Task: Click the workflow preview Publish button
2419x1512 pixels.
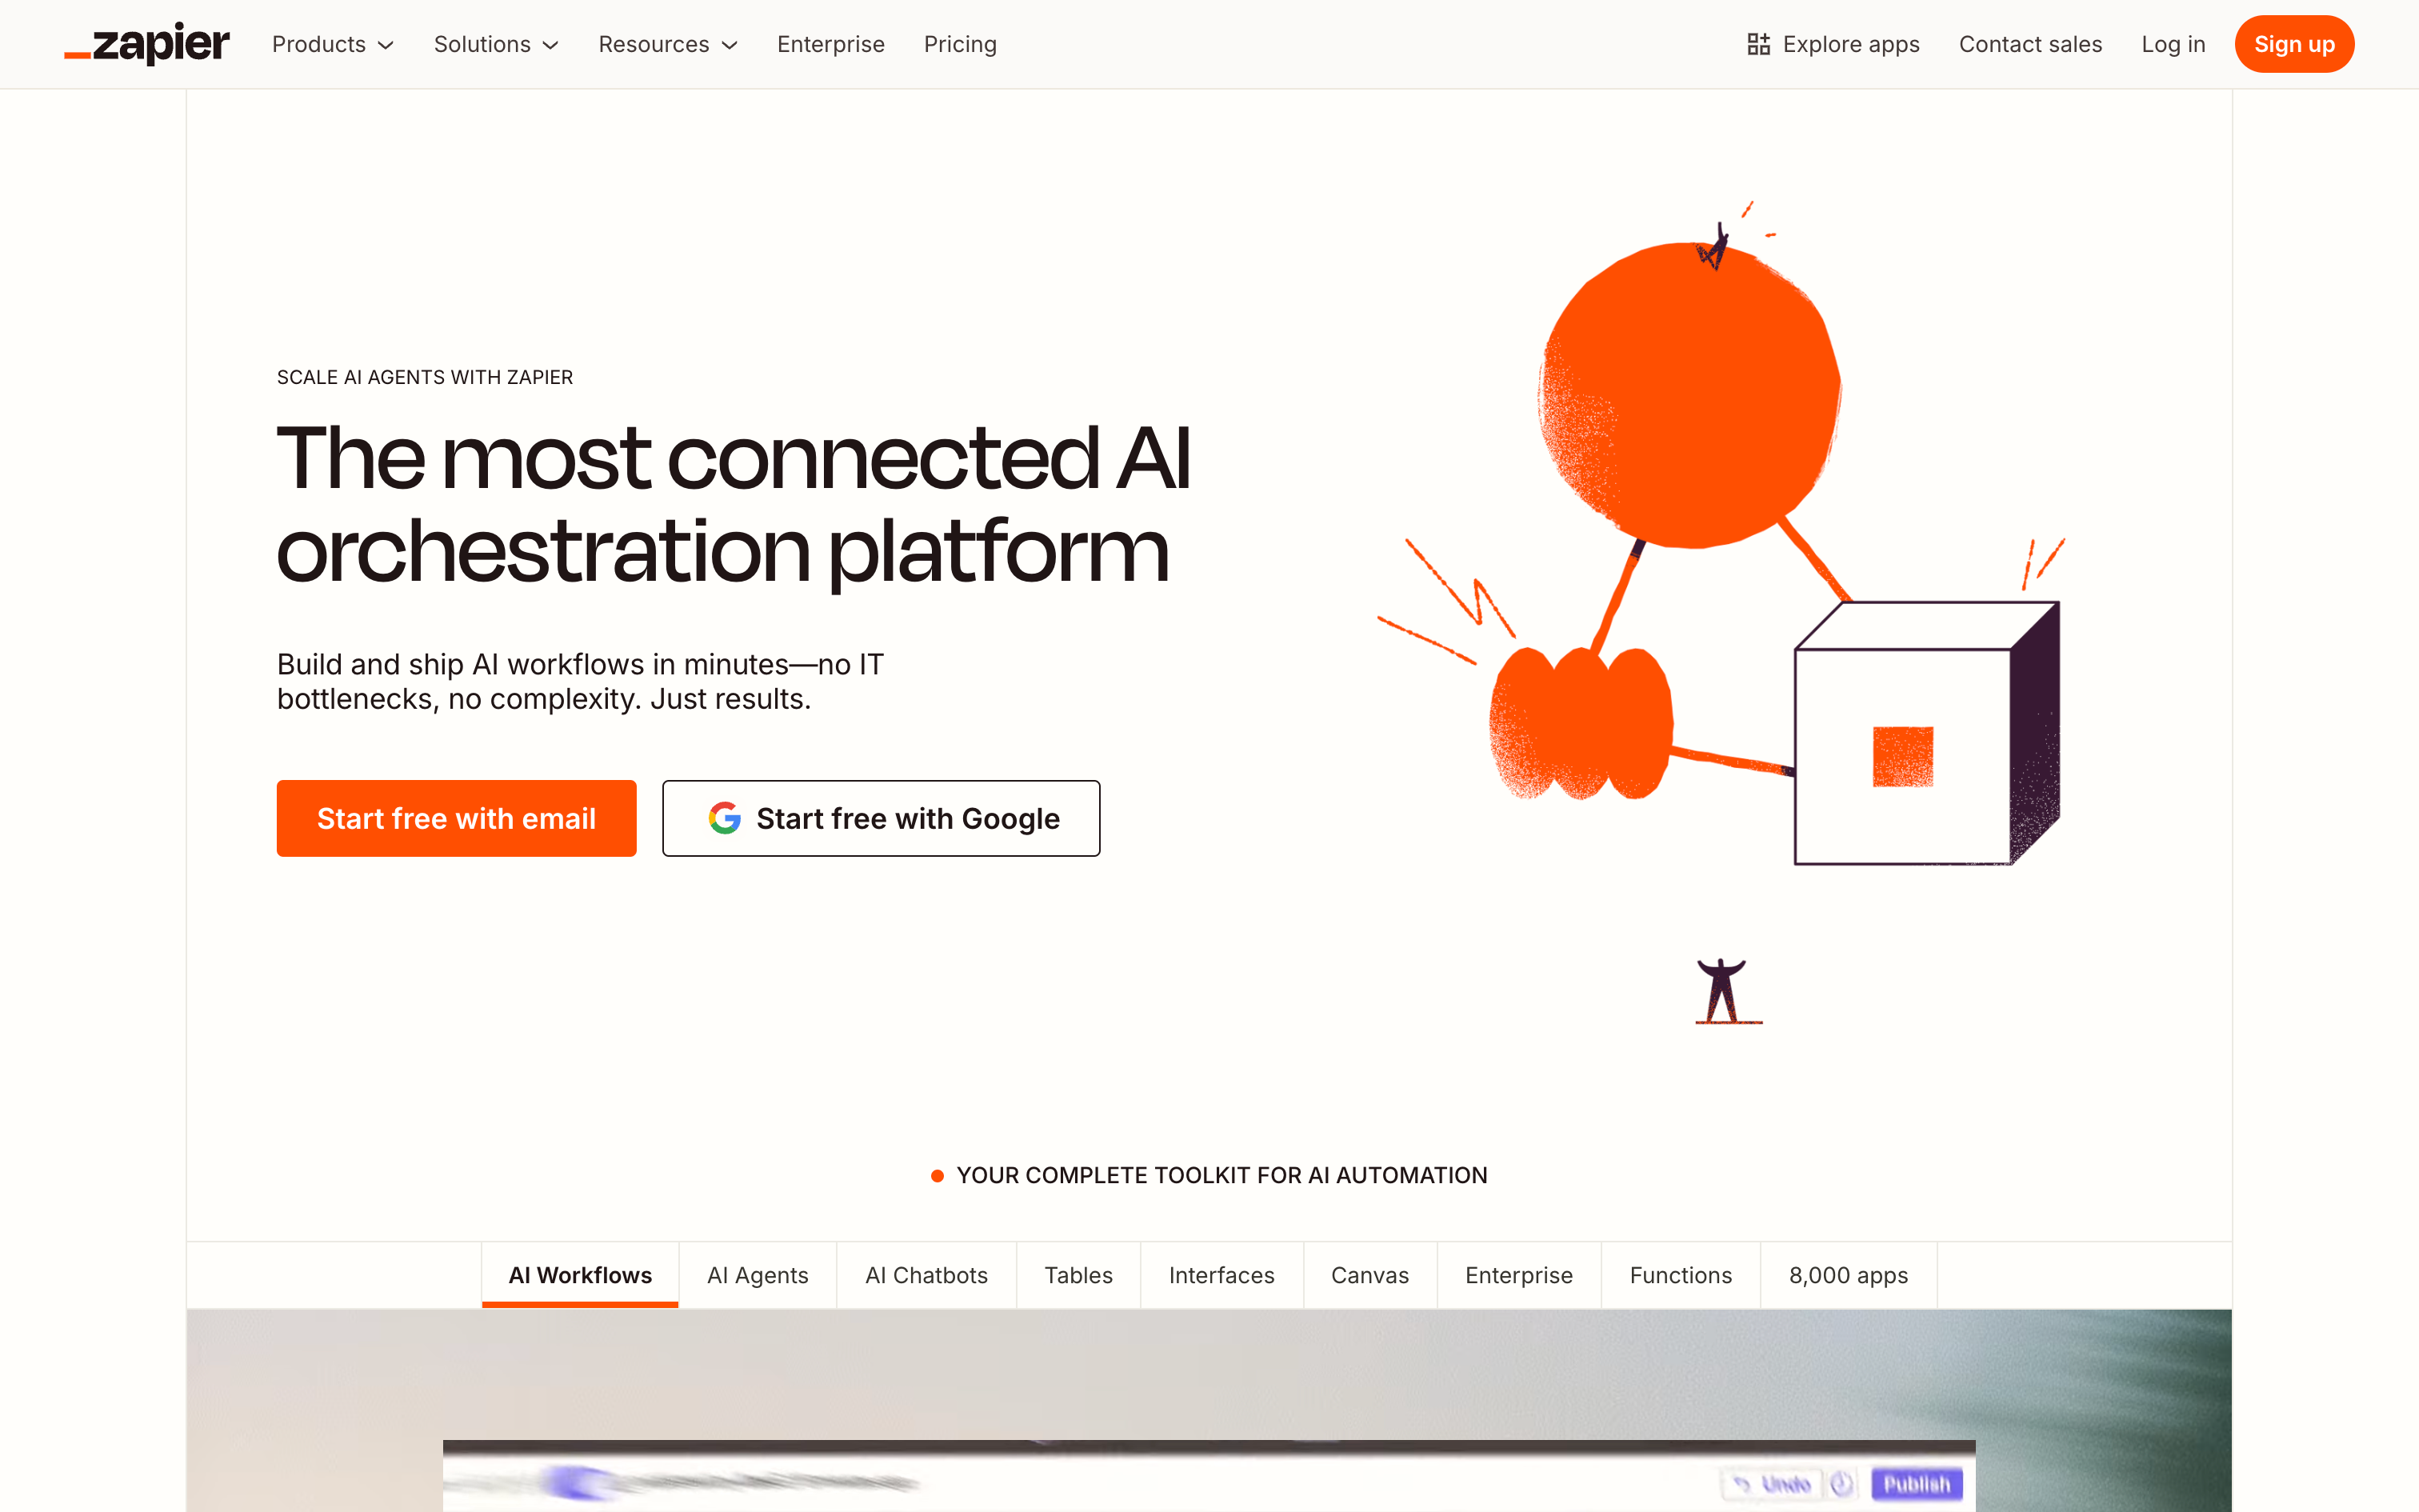Action: [x=1915, y=1483]
